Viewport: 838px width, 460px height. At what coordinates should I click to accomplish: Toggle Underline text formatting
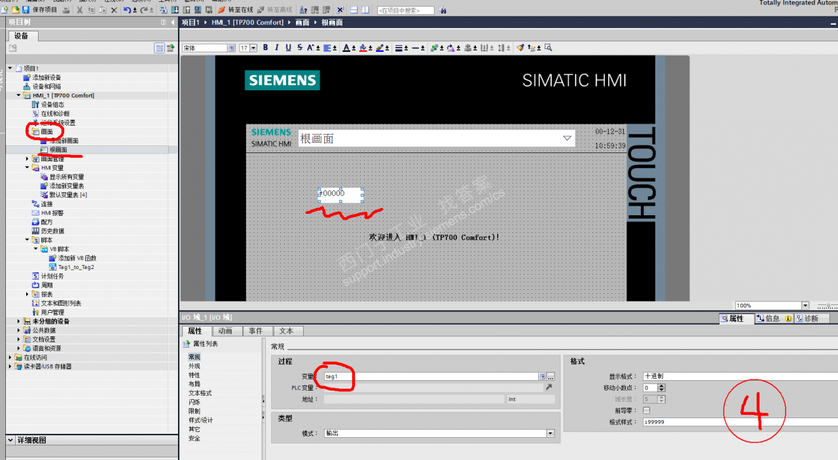pyautogui.click(x=288, y=48)
